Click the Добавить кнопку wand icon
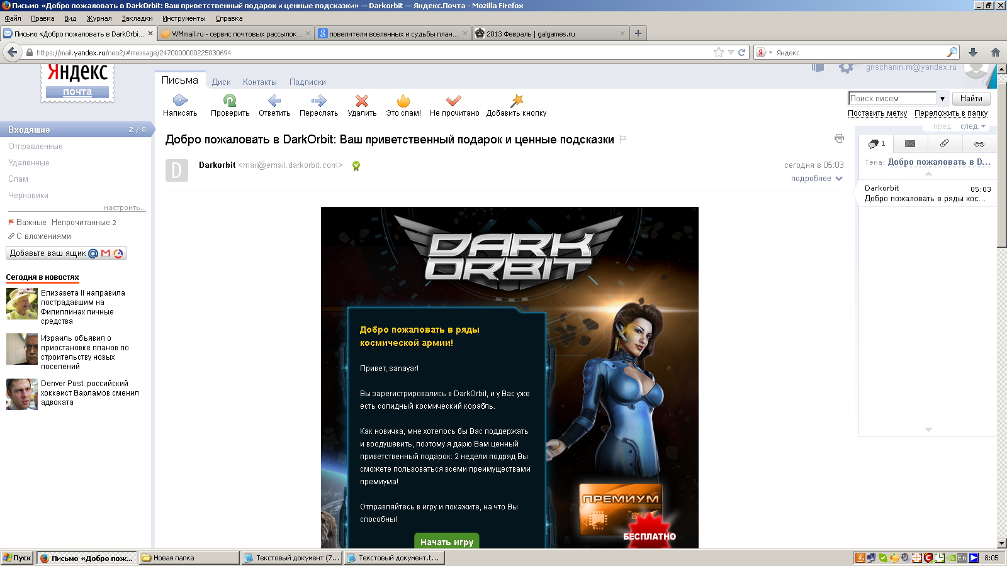Screen dimensions: 1007x566 pos(517,101)
